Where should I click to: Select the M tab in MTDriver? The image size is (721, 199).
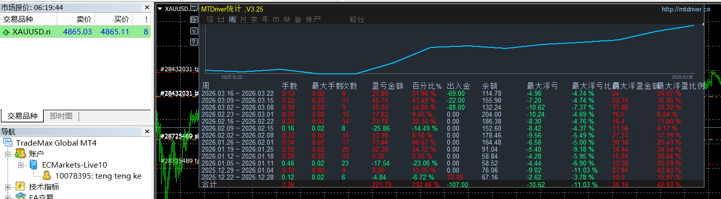(287, 19)
